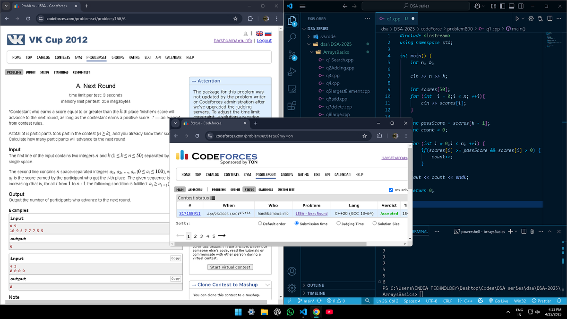This screenshot has height=319, width=567.
Task: Click the editor settings gear beside Run
Action: pos(531,18)
